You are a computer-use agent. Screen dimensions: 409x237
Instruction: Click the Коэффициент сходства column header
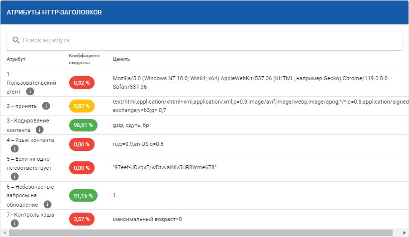point(84,59)
